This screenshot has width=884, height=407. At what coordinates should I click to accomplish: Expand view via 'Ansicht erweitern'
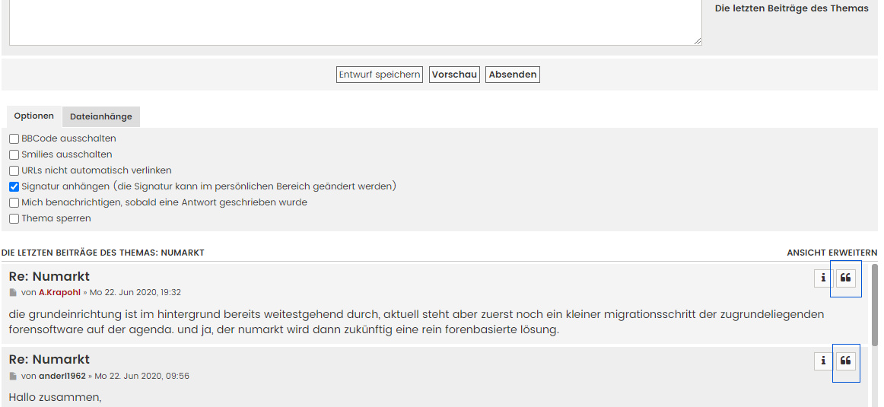pyautogui.click(x=832, y=253)
